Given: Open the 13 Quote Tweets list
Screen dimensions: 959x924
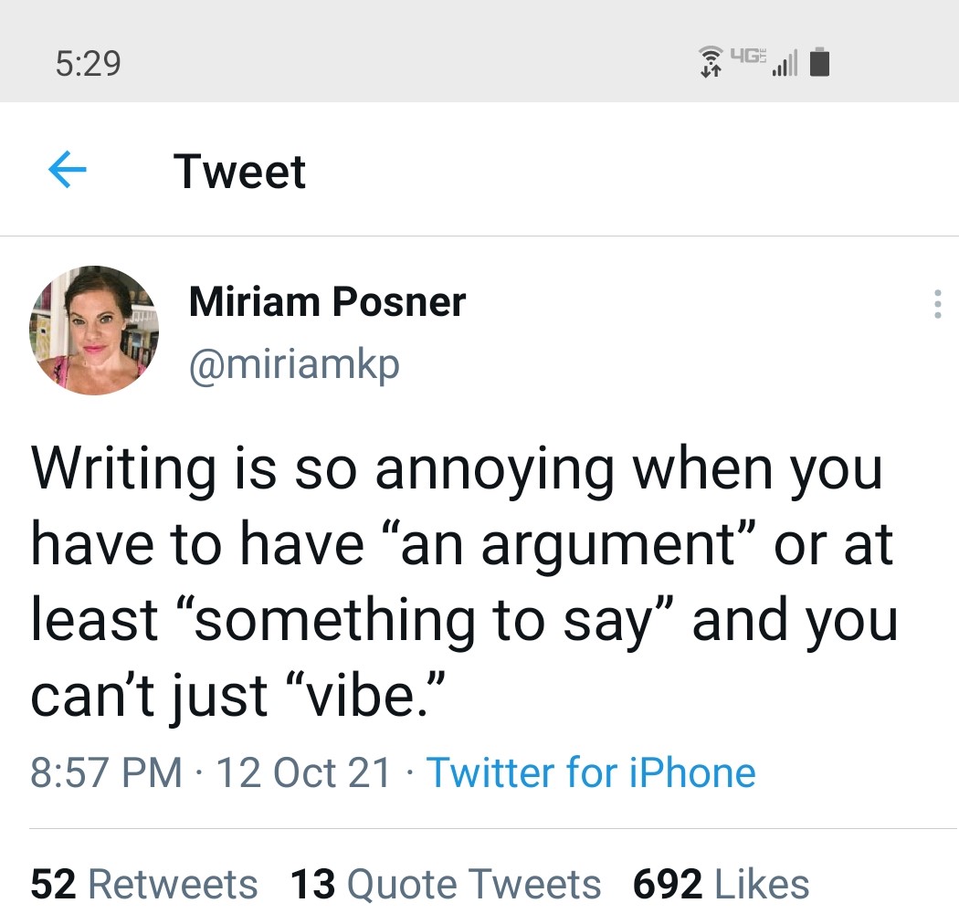Looking at the screenshot, I should pos(446,884).
